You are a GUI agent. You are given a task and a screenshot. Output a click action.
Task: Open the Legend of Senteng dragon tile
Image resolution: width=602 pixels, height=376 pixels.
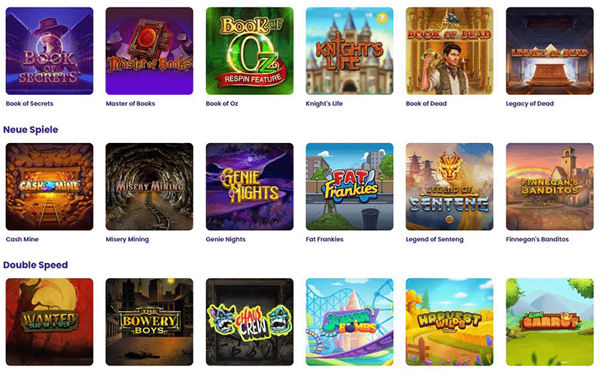pos(449,186)
